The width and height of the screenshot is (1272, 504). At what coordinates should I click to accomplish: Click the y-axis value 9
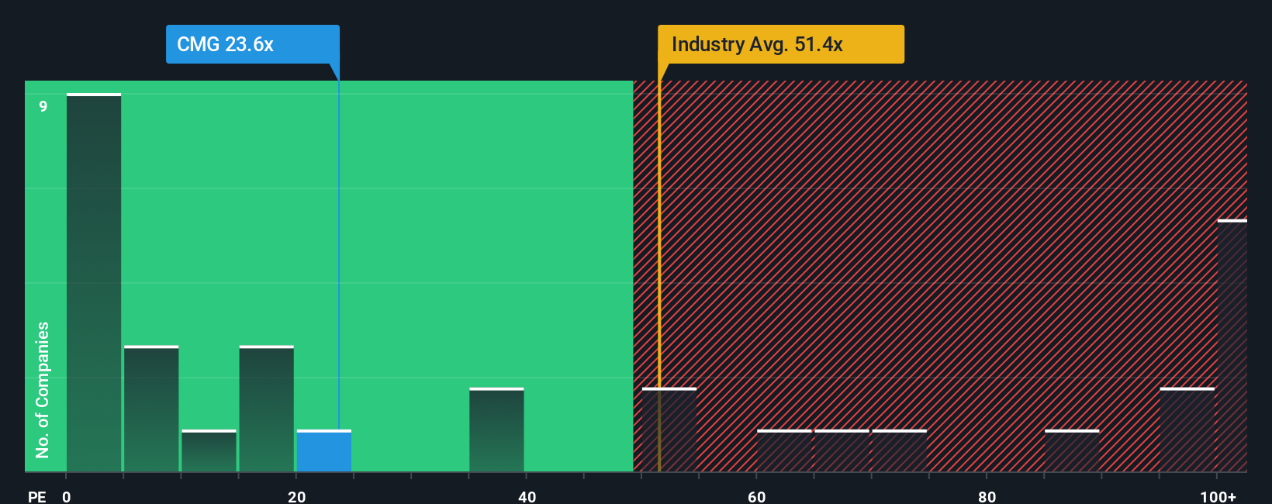click(x=43, y=106)
